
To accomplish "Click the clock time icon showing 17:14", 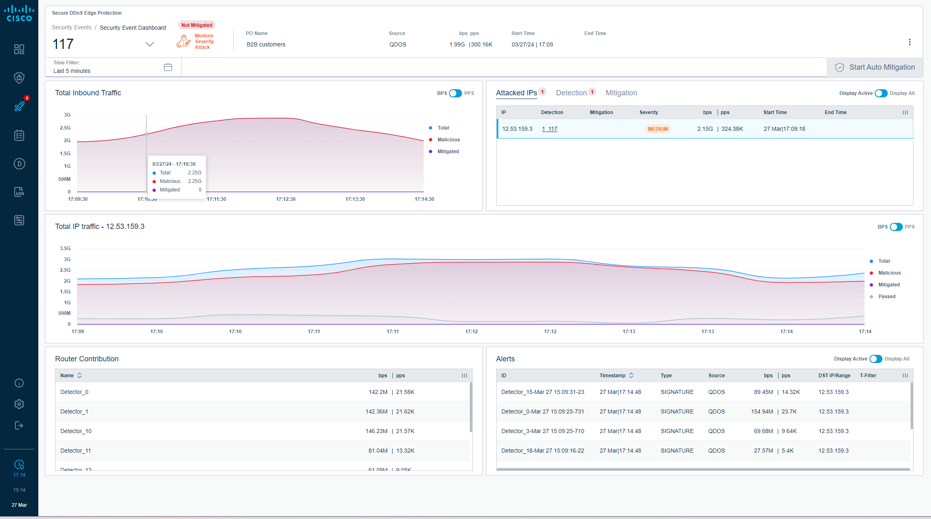I will [x=19, y=465].
